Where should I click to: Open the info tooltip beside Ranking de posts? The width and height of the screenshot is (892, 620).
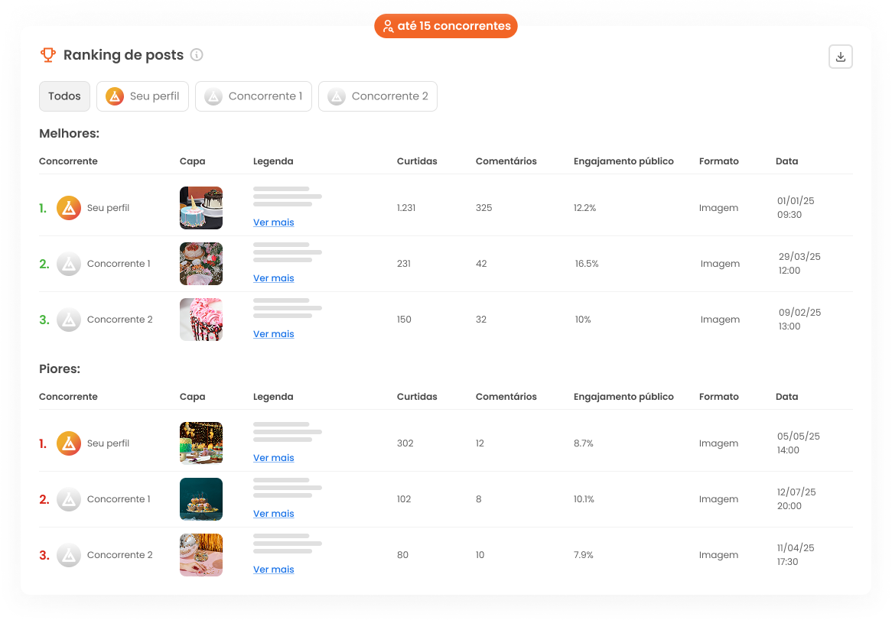click(x=197, y=55)
